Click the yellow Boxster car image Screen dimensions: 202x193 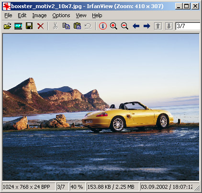tap(128, 117)
